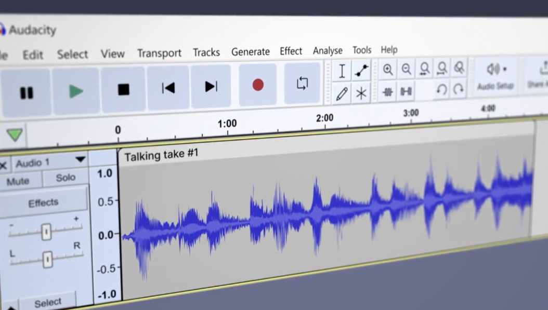Screen dimensions: 548x310
Task: Select the Draw pencil tool
Action: tap(342, 93)
